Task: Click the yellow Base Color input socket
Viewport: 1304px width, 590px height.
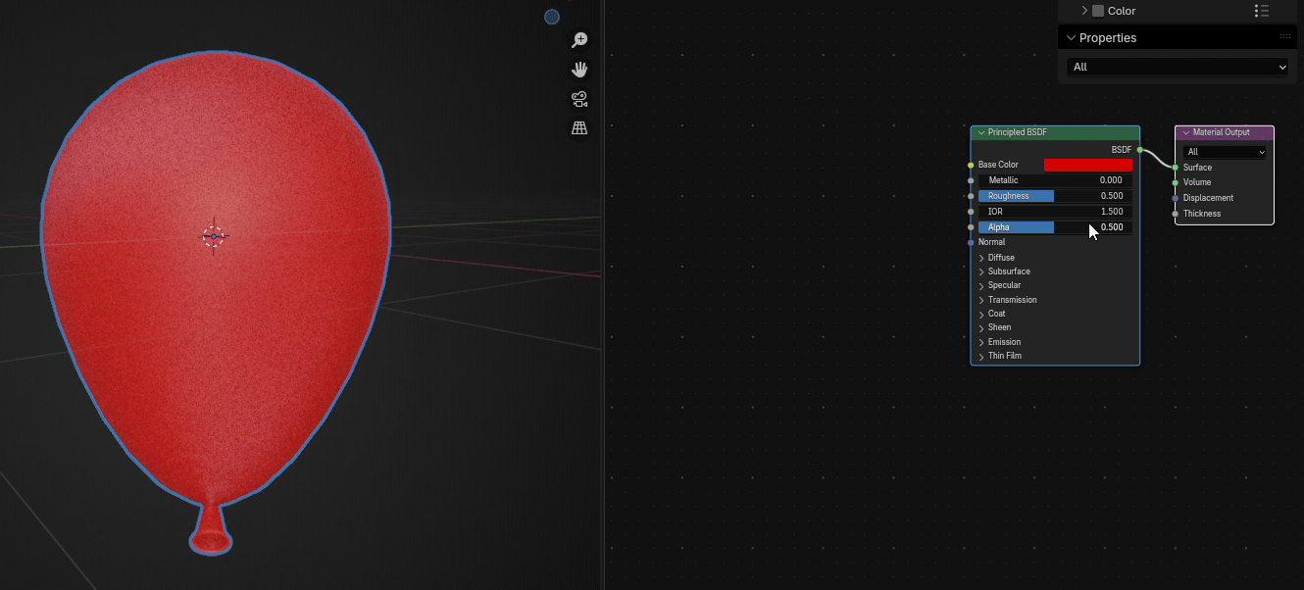Action: [x=971, y=165]
